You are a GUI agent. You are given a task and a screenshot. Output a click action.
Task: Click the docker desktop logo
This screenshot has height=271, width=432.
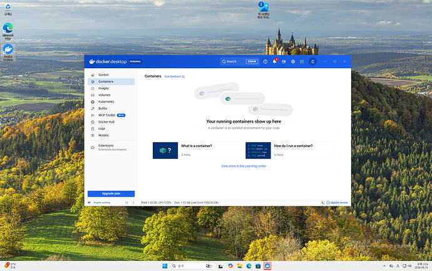coord(108,61)
